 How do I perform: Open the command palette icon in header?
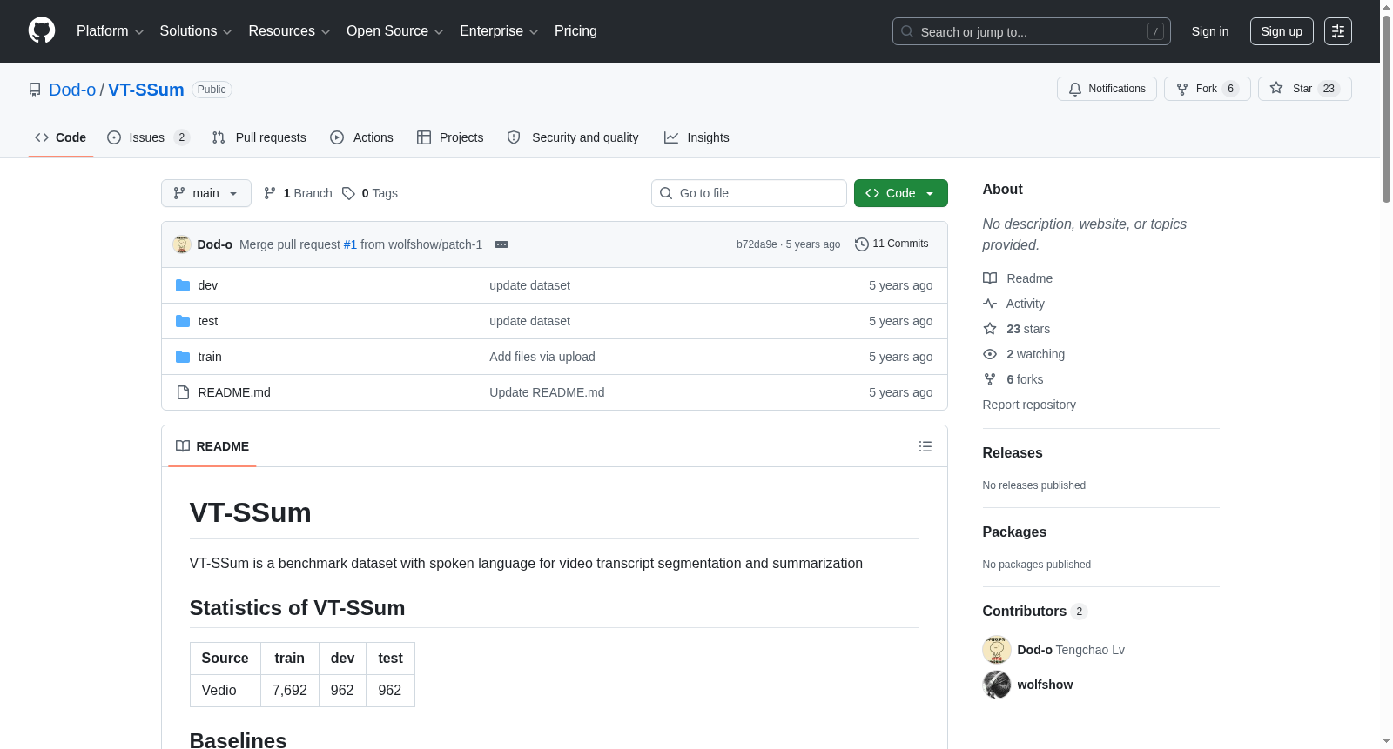[x=1338, y=31]
